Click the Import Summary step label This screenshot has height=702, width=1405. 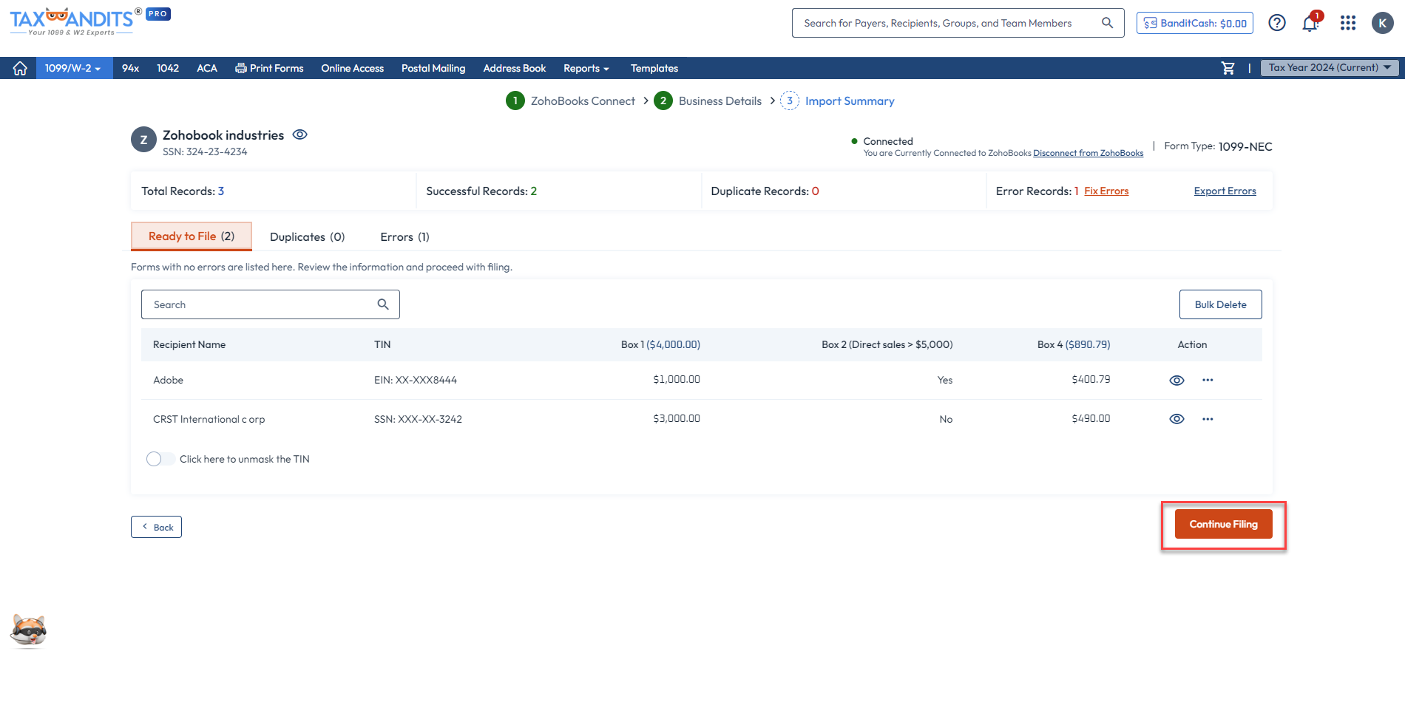pyautogui.click(x=850, y=100)
